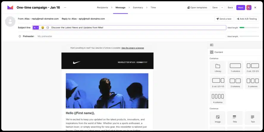Click the Nike swoosh logo in email
The width and height of the screenshot is (264, 132).
tap(76, 62)
